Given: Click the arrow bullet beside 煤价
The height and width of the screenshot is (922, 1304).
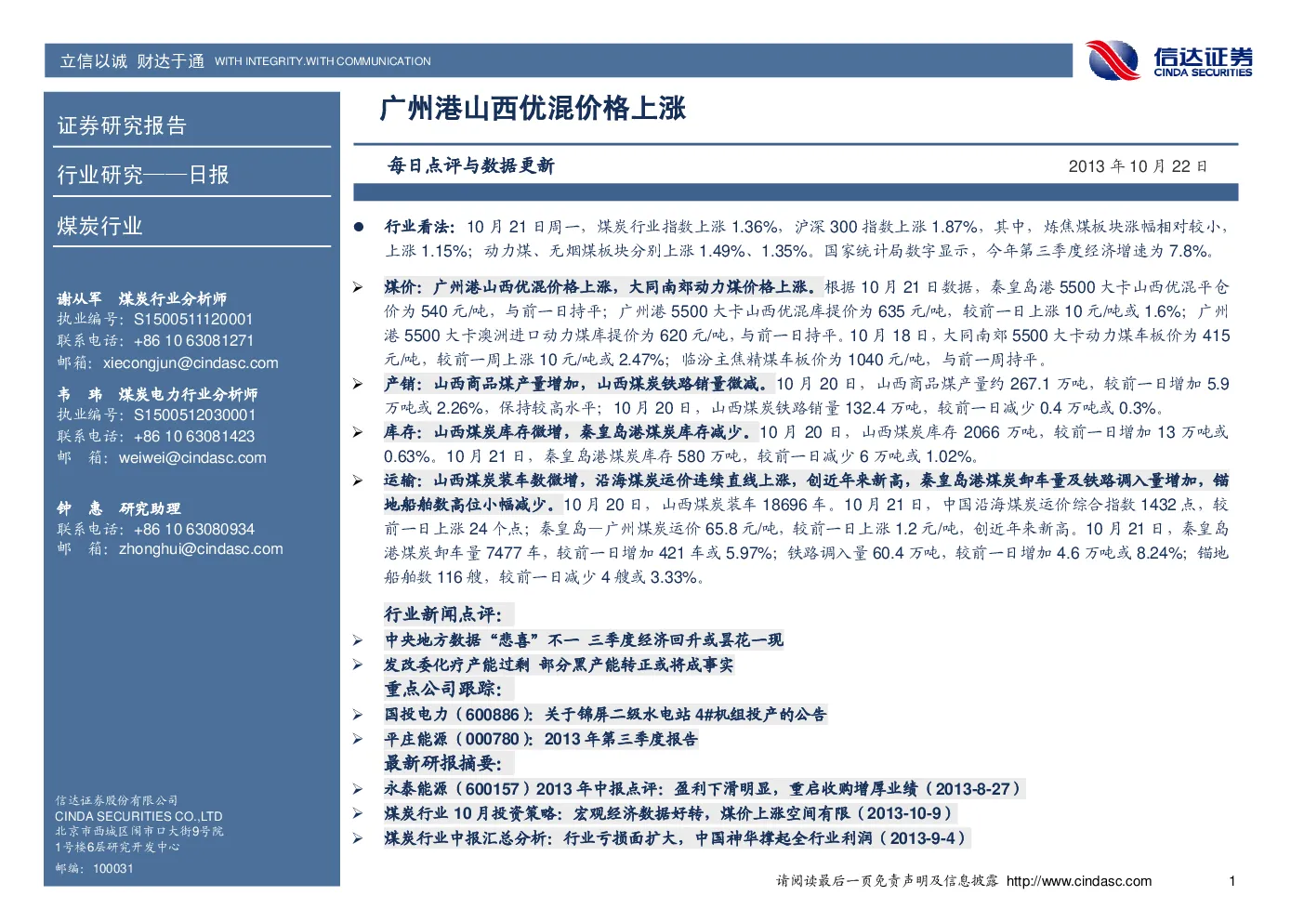Looking at the screenshot, I should point(358,287).
